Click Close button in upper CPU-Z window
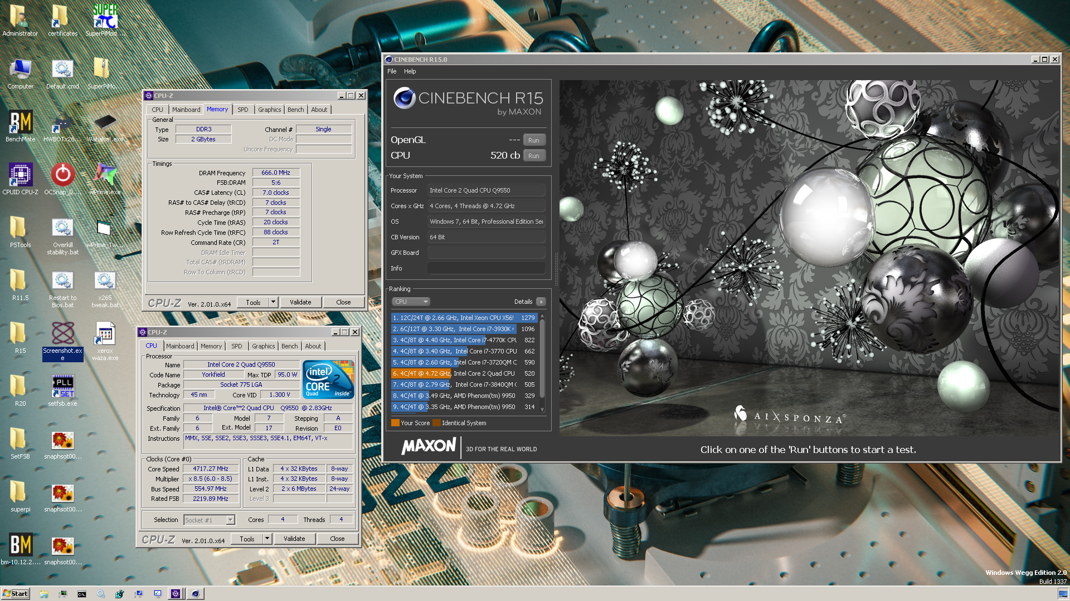Screen dimensions: 1070x601 click(343, 302)
